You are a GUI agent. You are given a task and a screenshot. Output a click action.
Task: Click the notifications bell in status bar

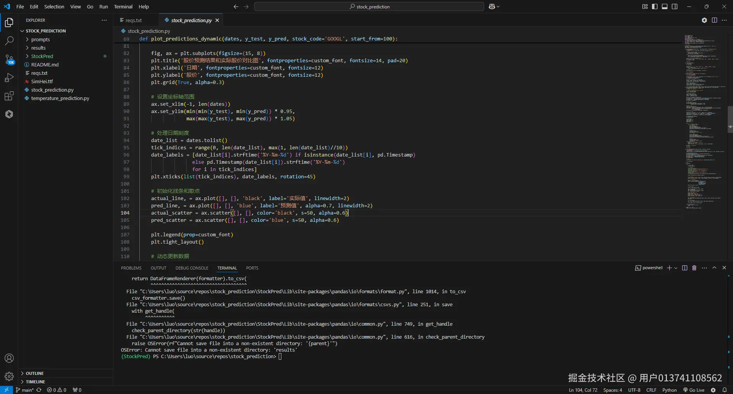tap(724, 390)
